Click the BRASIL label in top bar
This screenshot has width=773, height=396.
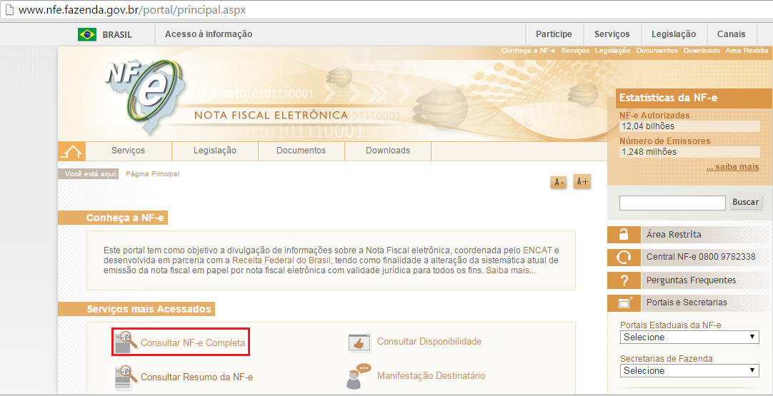pyautogui.click(x=117, y=35)
